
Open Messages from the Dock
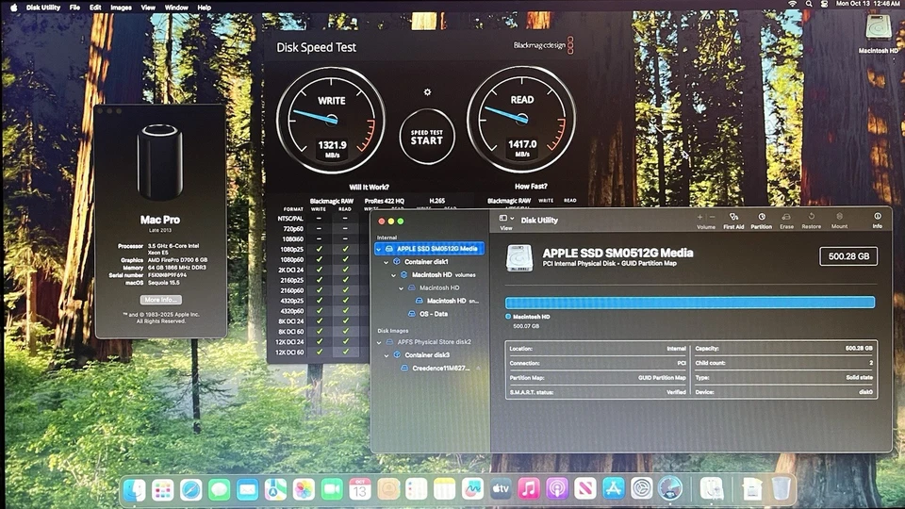[x=220, y=489]
